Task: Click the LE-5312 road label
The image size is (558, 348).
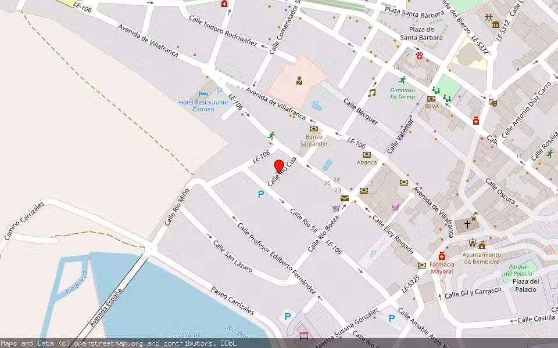Action: point(503,30)
